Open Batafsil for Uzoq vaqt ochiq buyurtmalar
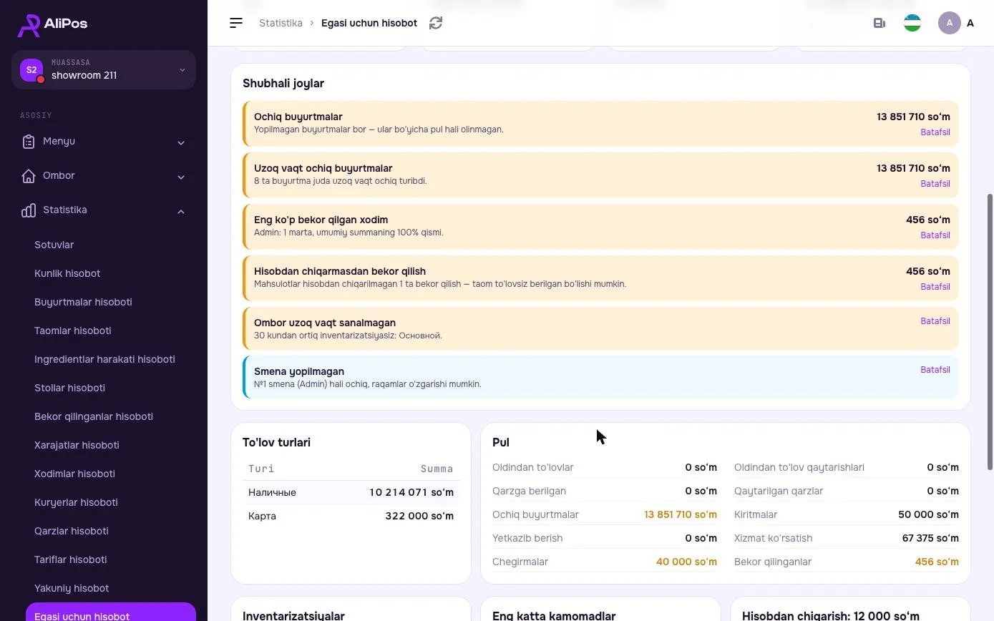Image resolution: width=994 pixels, height=621 pixels. (x=935, y=184)
